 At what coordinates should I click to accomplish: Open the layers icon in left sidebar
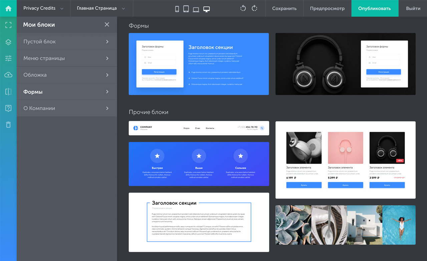(8, 42)
